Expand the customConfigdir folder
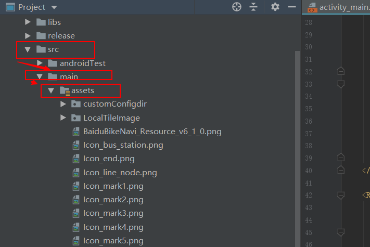 pos(63,104)
